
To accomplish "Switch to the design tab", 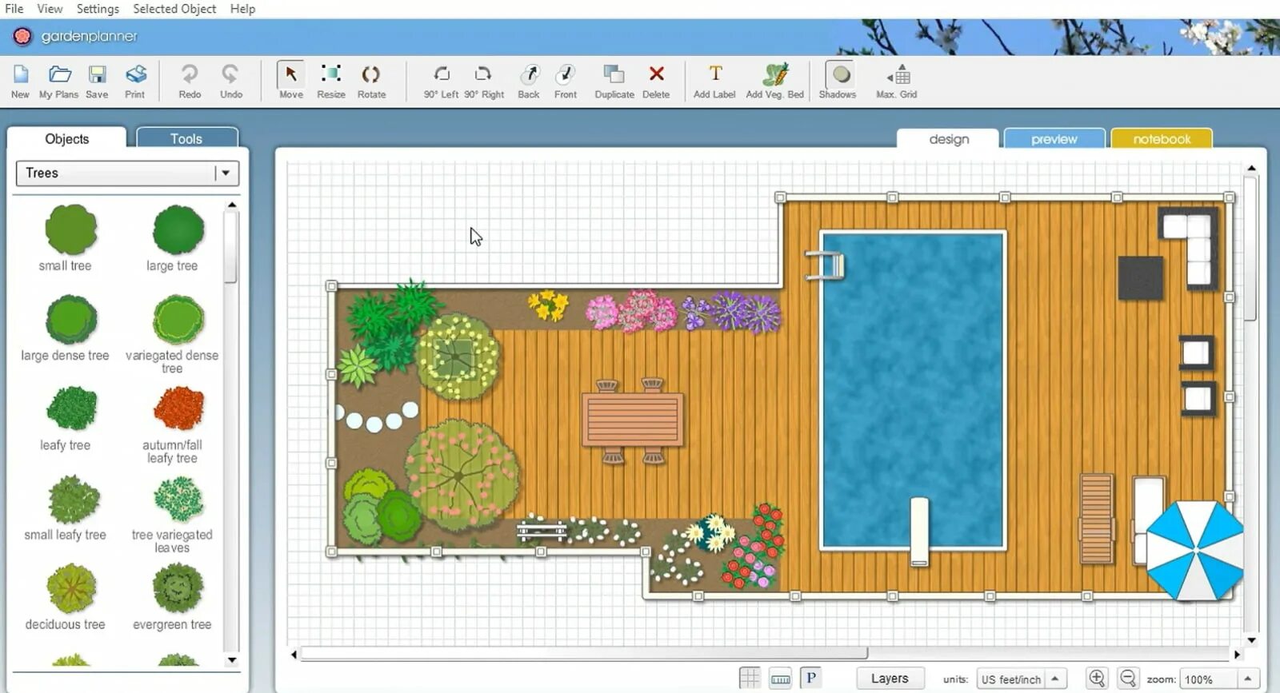I will tap(949, 139).
